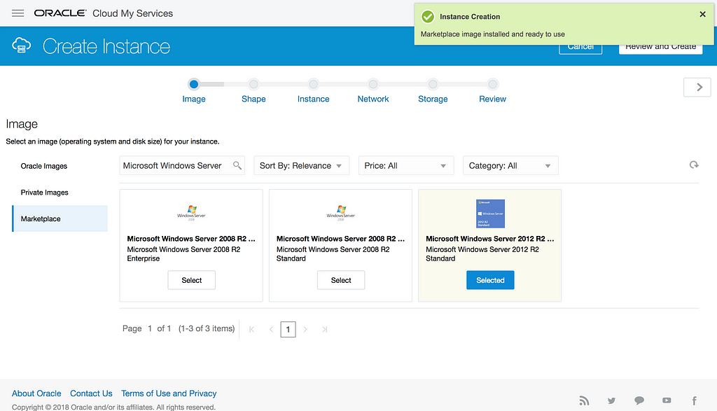Go to last page of results
Image resolution: width=717 pixels, height=411 pixels.
tap(324, 329)
